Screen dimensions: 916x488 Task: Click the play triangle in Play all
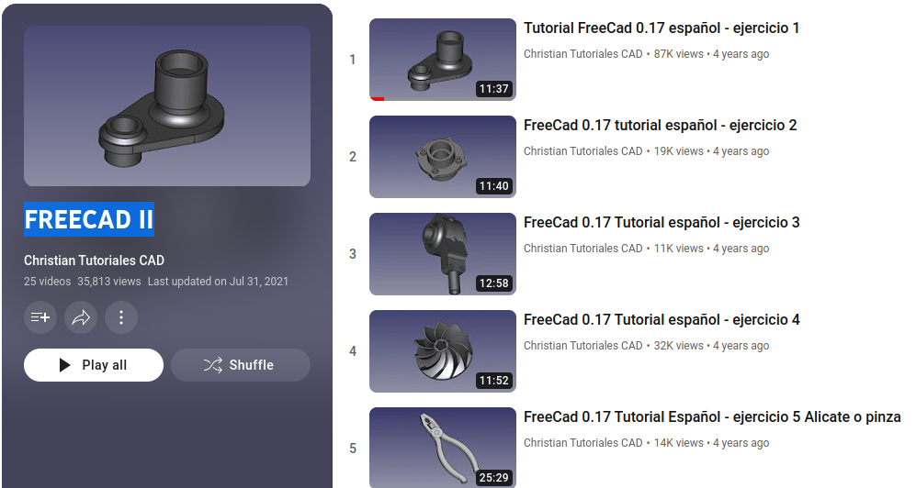65,365
